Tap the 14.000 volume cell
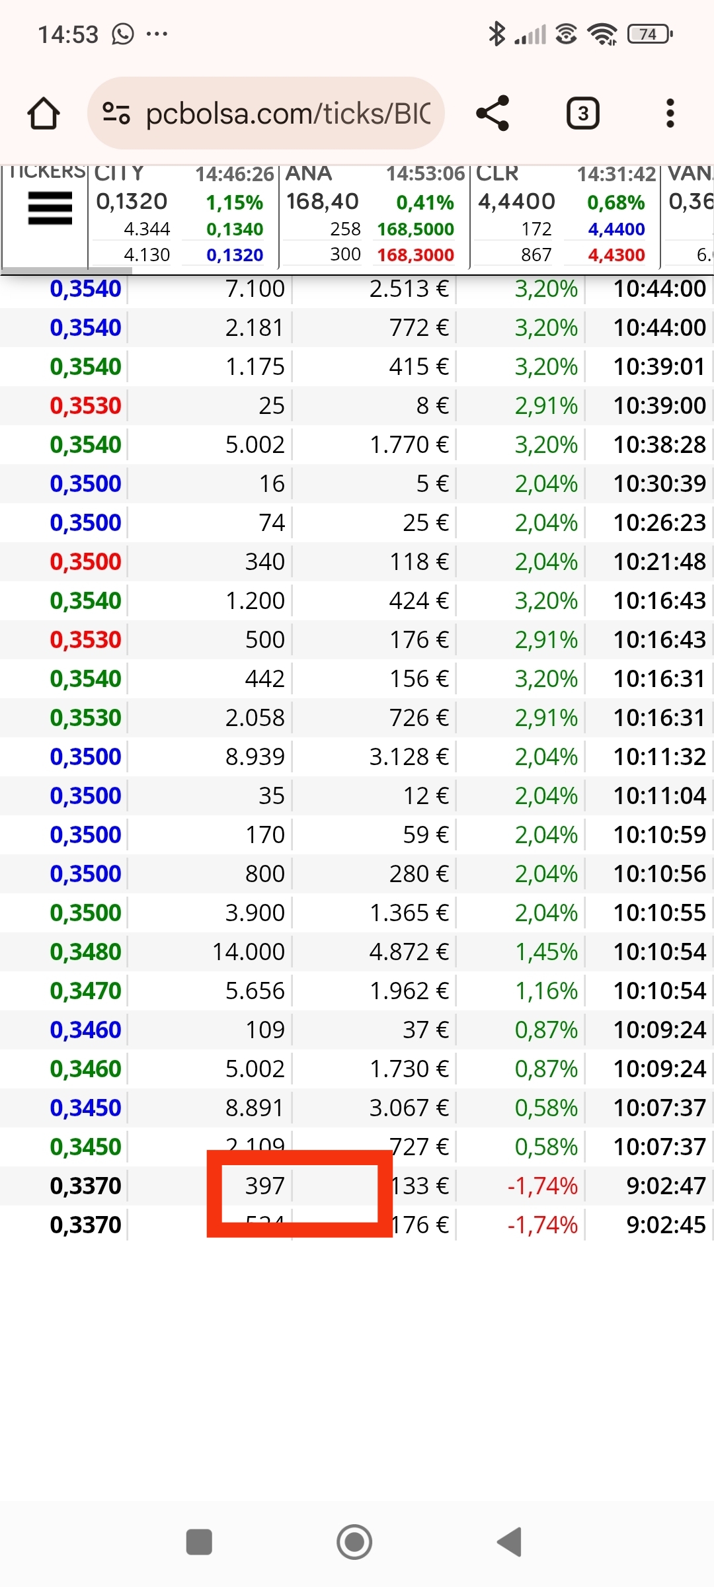 click(x=249, y=952)
